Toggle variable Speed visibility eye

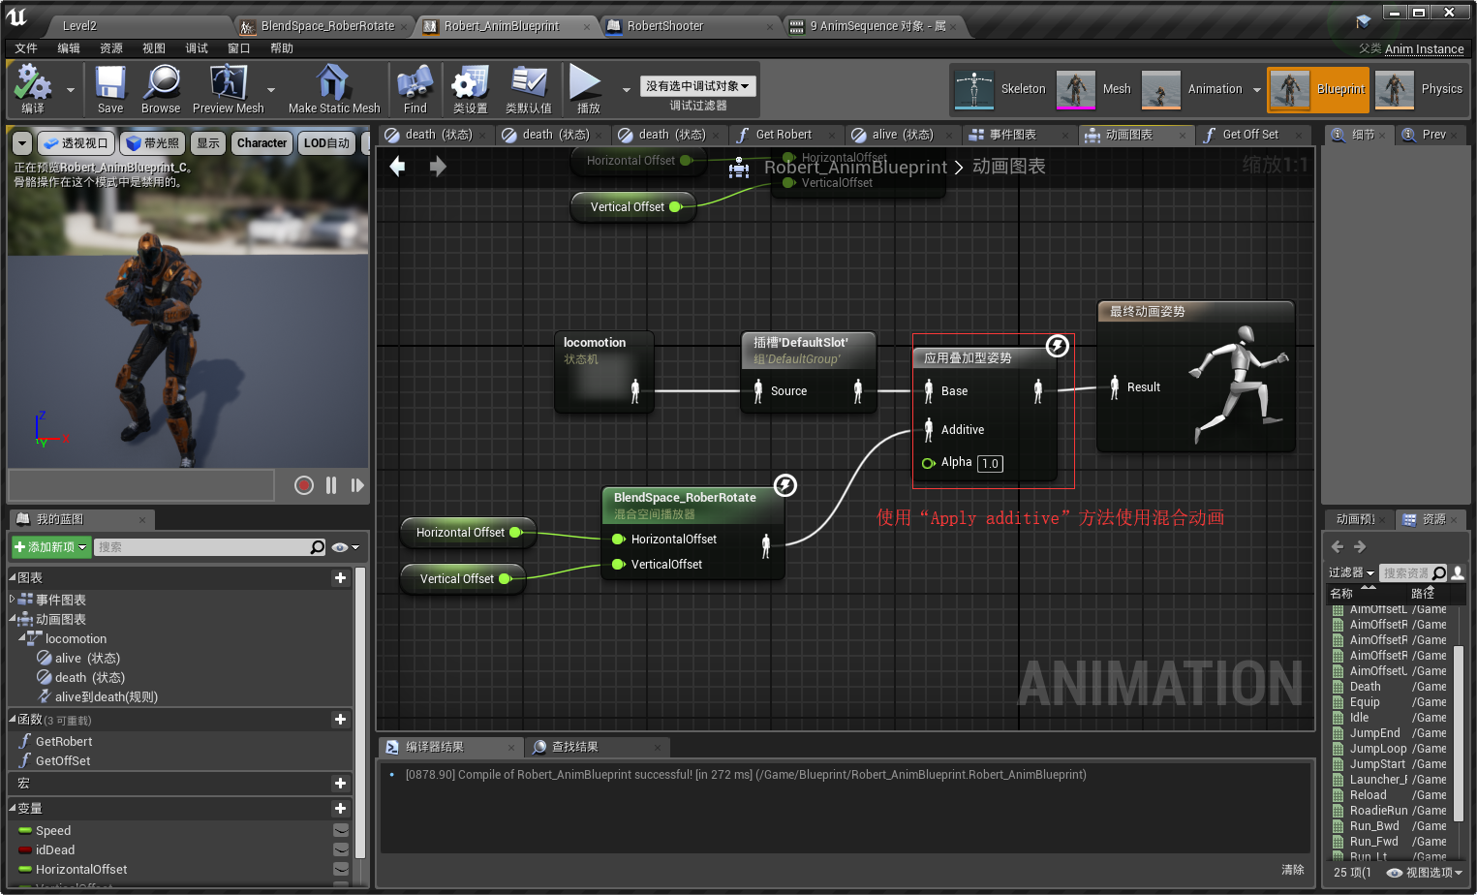341,830
